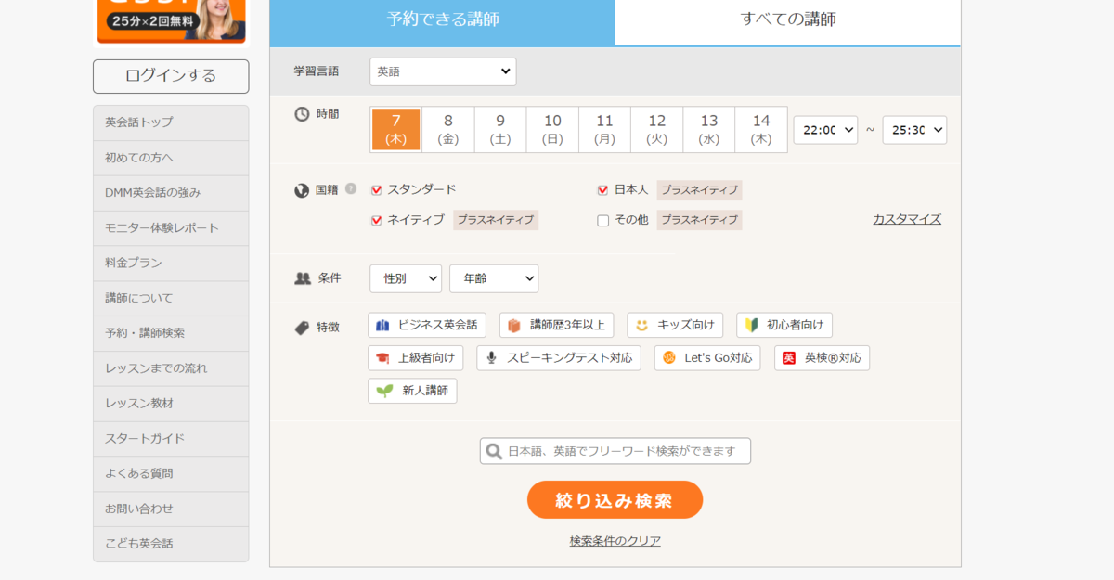Screen dimensions: 1114x580
Task: Open 料金プラン in the sidebar
Action: click(x=171, y=263)
